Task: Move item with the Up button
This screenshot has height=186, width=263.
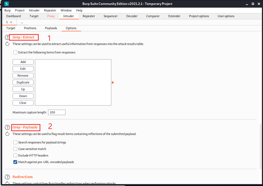Action: (23, 89)
